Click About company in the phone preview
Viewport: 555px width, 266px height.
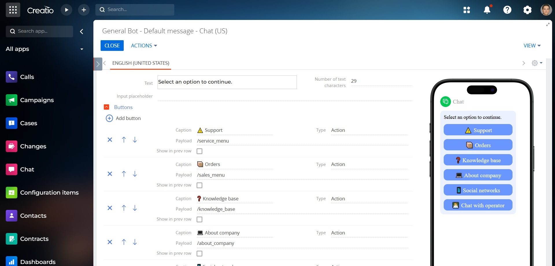(x=478, y=175)
